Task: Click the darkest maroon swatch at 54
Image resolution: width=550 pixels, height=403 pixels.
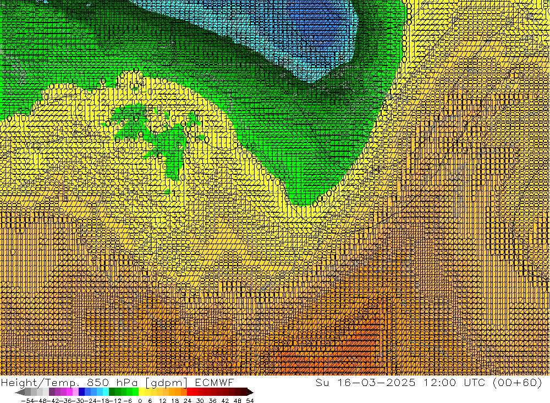Action: (x=244, y=392)
